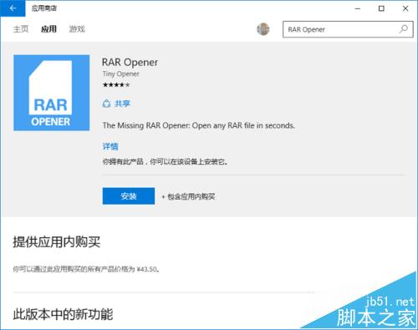
Task: Click the RAR Opener app title
Action: point(130,63)
